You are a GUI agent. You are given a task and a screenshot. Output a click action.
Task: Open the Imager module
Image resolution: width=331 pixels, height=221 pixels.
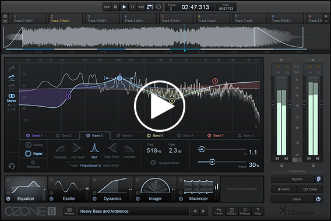(x=155, y=189)
